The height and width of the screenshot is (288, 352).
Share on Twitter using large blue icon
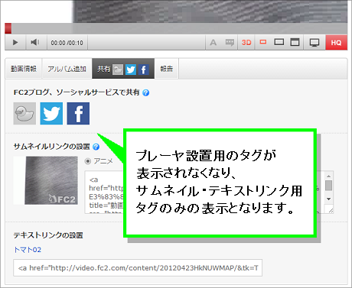51,114
